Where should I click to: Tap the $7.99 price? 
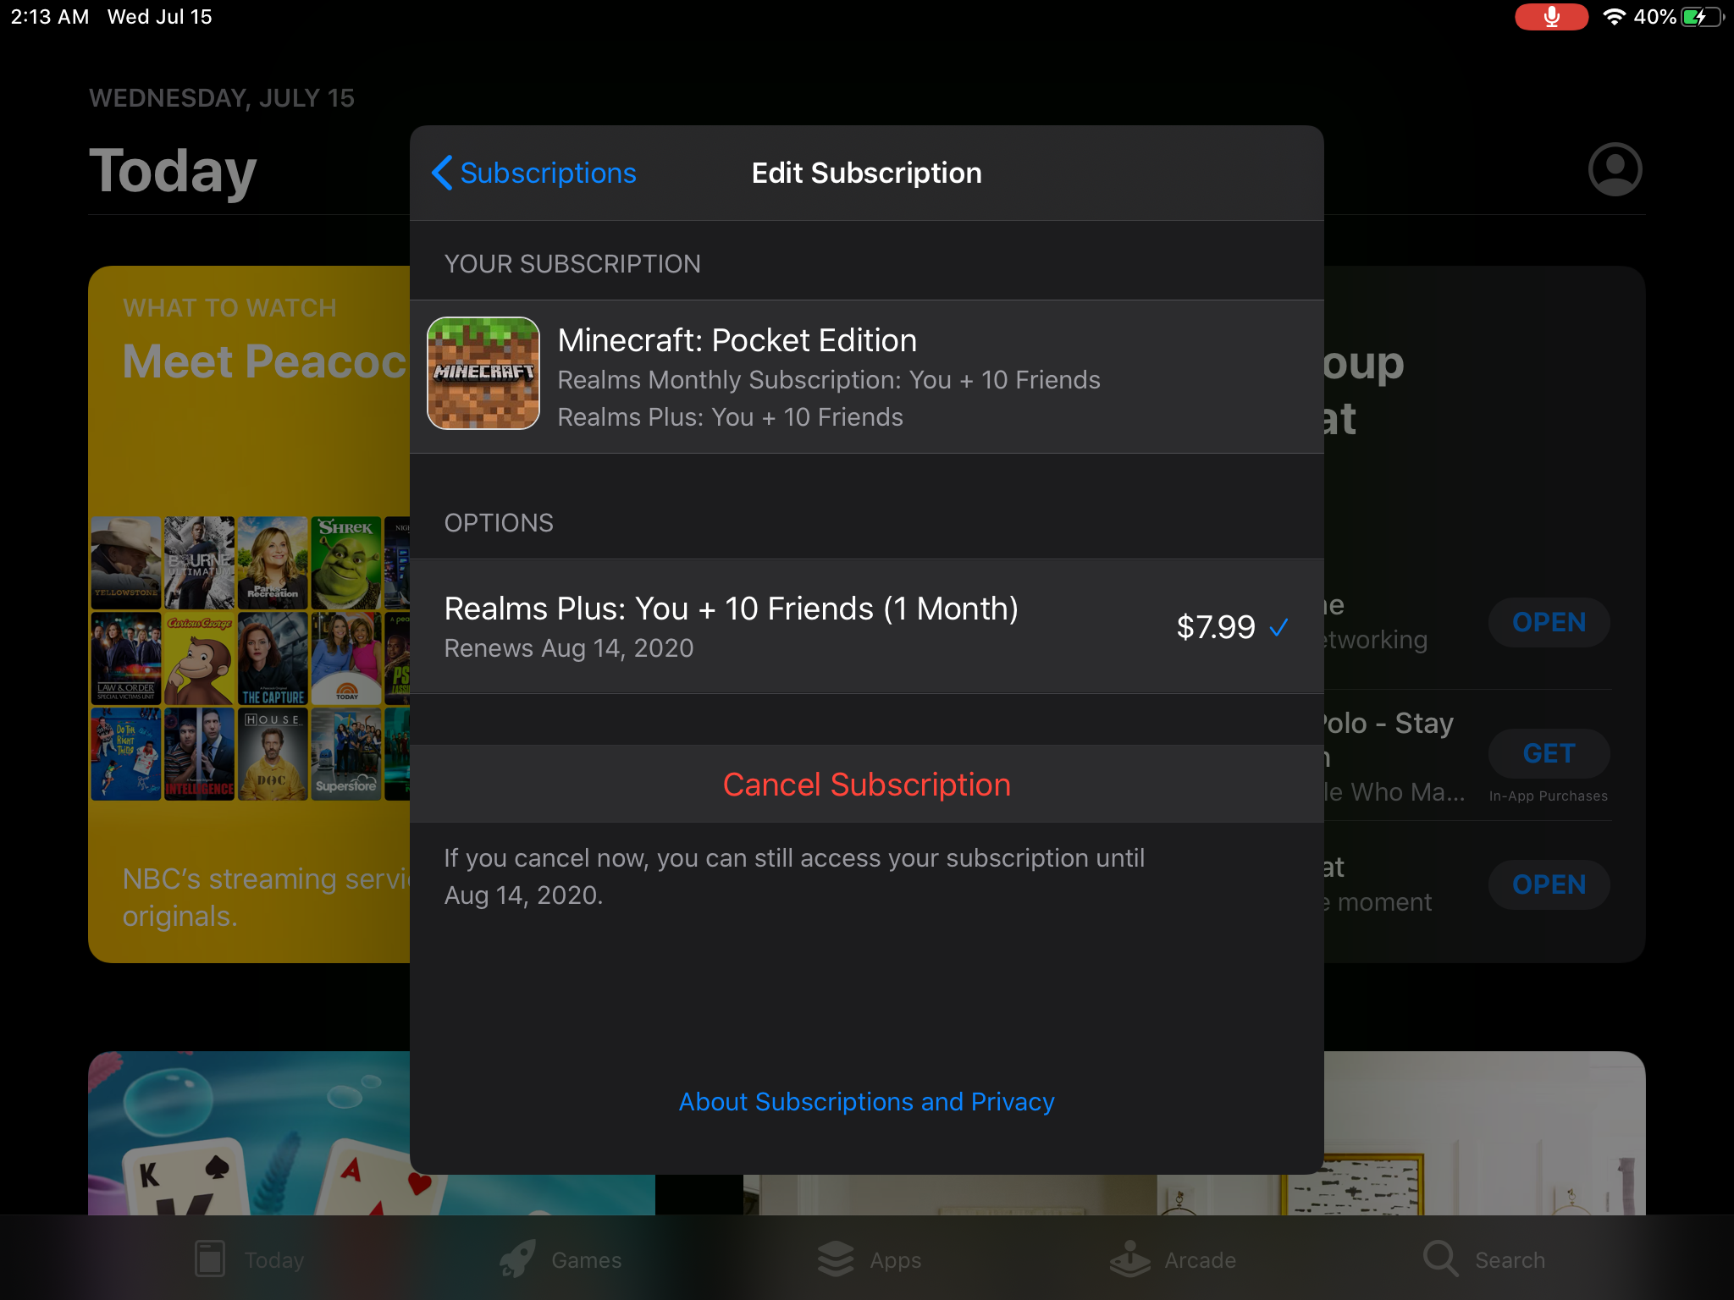[x=1216, y=627]
